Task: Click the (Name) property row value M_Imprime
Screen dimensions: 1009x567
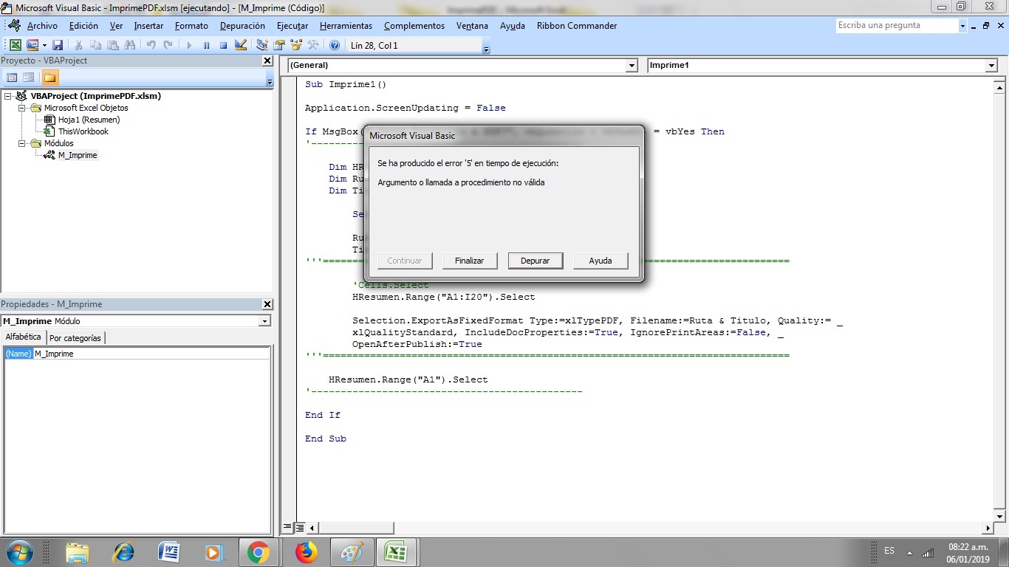Action: [x=151, y=354]
